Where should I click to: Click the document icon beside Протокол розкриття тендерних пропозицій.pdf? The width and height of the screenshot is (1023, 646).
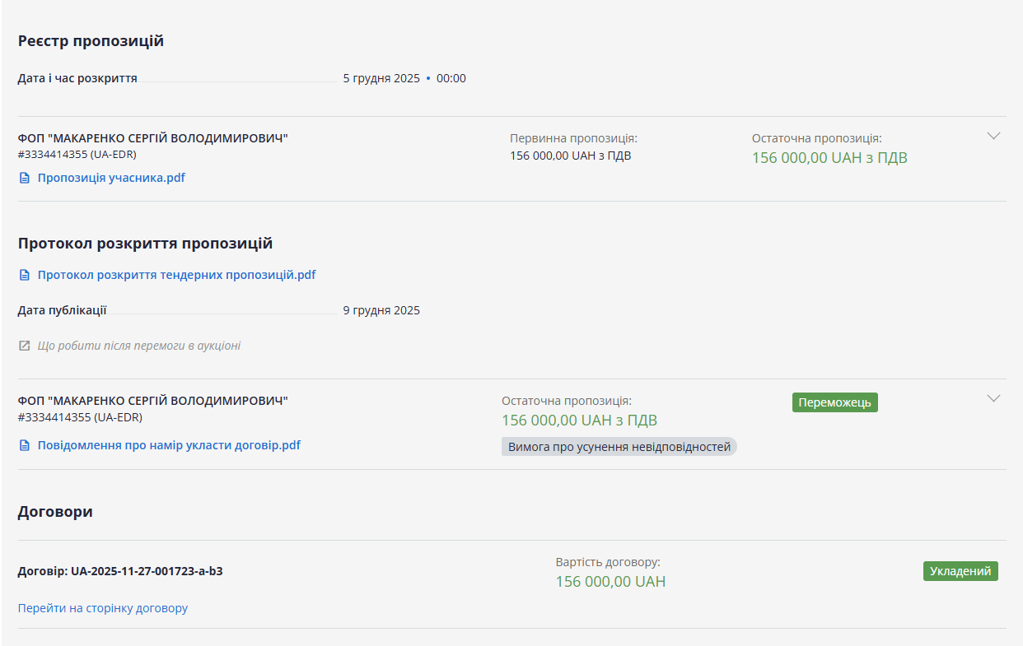[x=25, y=275]
